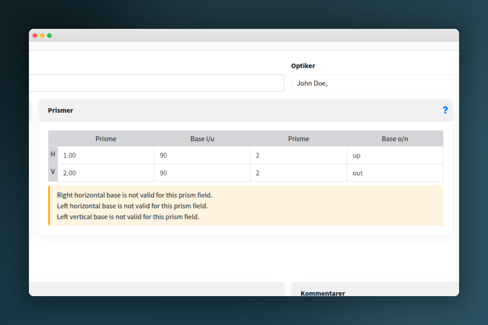
Task: Click the Right horizontal base warning message
Action: [134, 195]
